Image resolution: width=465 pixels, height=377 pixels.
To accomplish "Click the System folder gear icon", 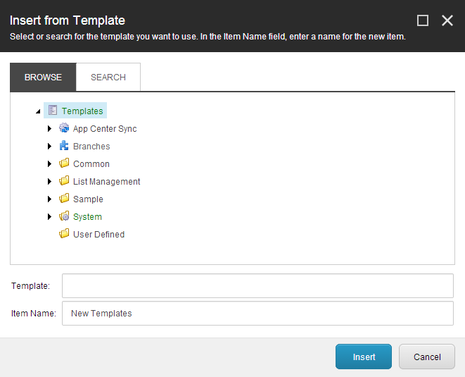I will point(64,216).
